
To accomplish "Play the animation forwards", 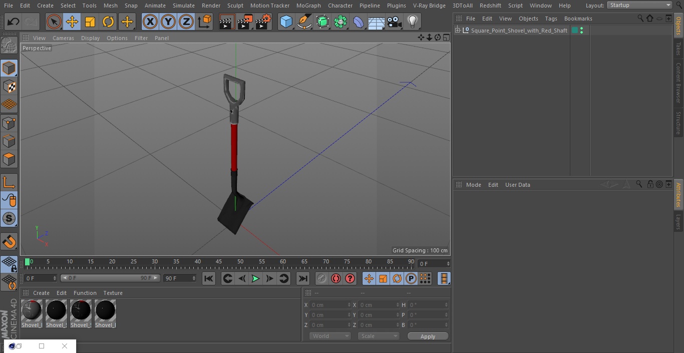I will (x=255, y=278).
